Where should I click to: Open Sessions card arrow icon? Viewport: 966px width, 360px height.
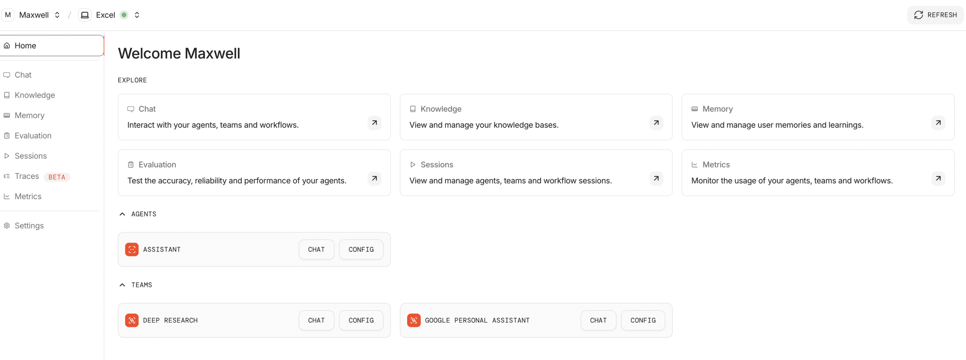[x=656, y=178]
